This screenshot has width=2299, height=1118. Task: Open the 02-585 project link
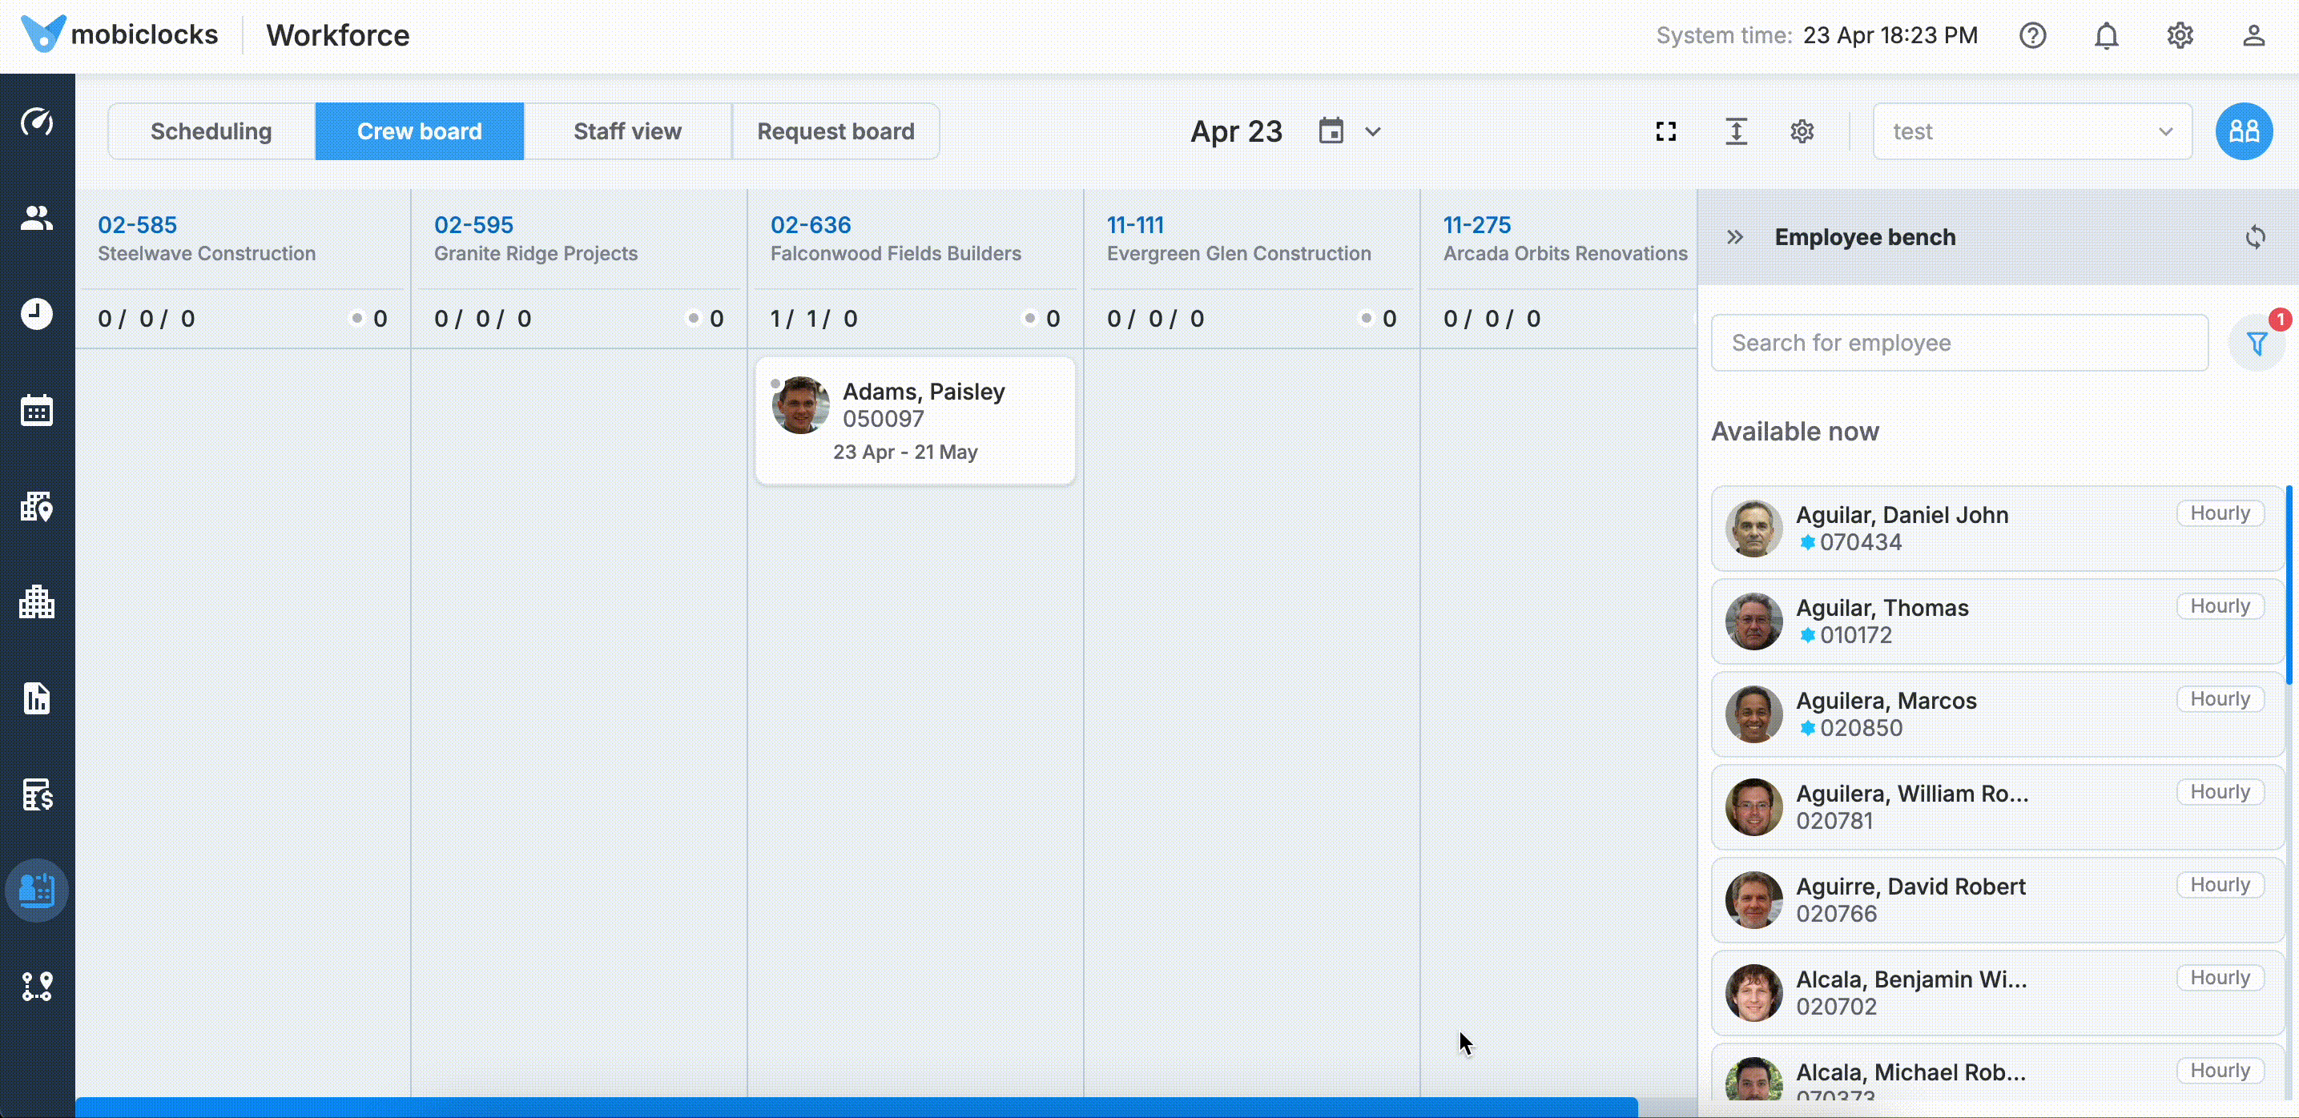(x=138, y=225)
